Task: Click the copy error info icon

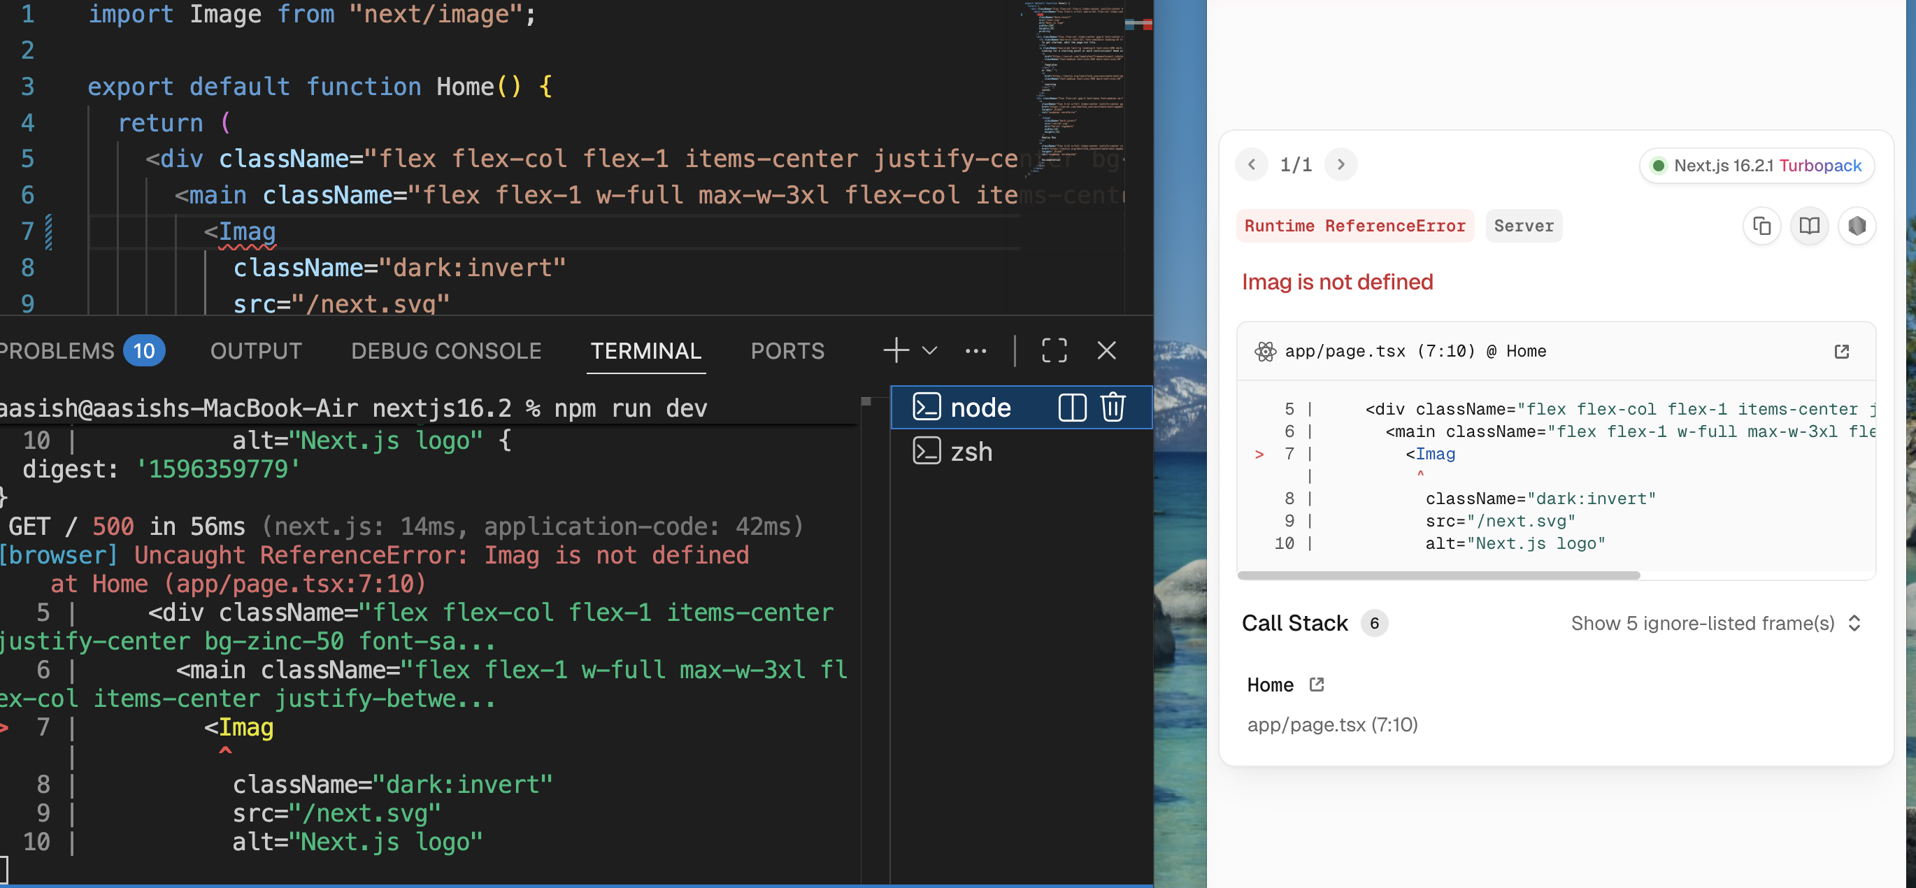Action: point(1761,226)
